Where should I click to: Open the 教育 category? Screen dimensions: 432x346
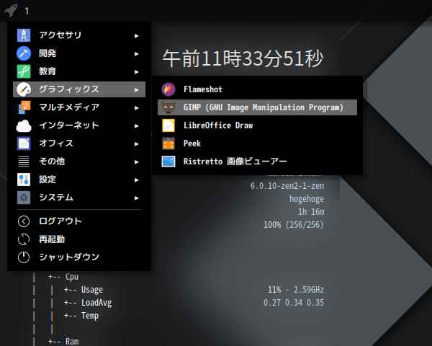79,71
